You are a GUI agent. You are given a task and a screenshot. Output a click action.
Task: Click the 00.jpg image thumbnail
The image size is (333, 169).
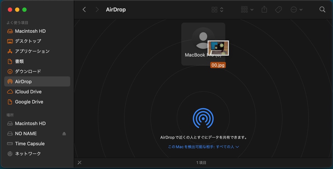(x=218, y=48)
